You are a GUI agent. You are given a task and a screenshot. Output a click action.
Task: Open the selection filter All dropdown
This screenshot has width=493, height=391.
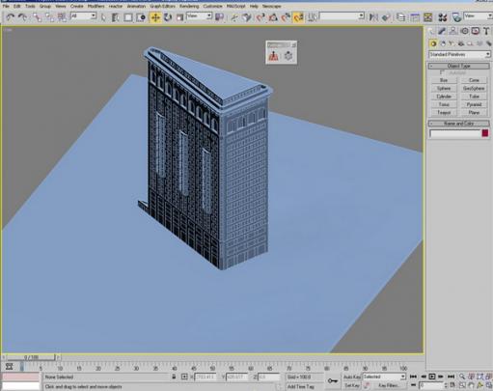83,15
